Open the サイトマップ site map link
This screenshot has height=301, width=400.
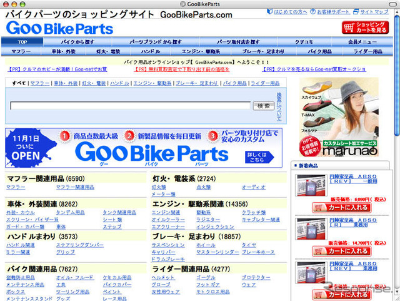374,12
